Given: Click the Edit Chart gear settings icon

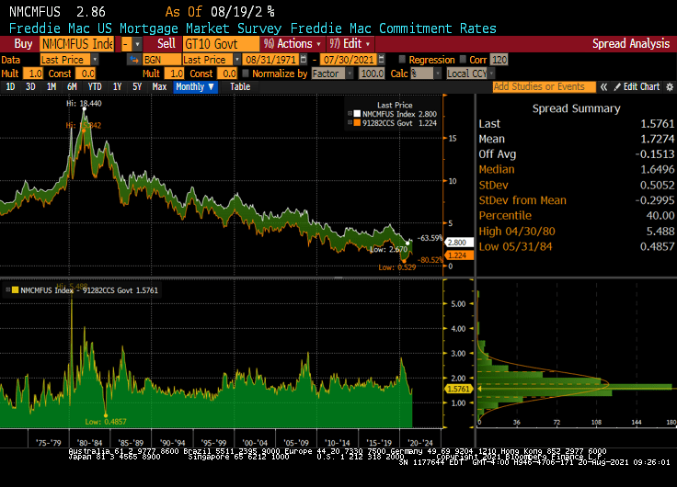Looking at the screenshot, I should (x=669, y=87).
